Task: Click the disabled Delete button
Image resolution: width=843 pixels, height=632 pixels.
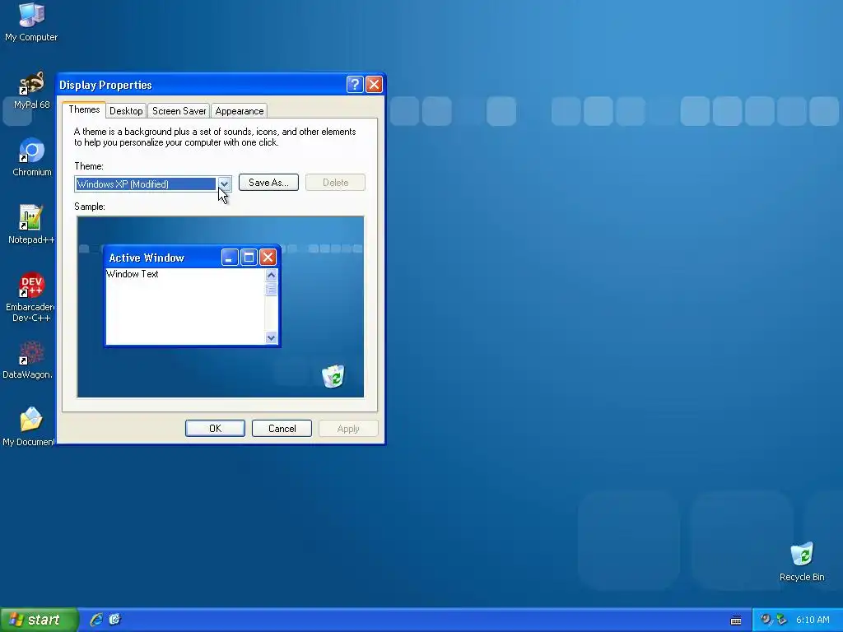Action: pos(336,183)
